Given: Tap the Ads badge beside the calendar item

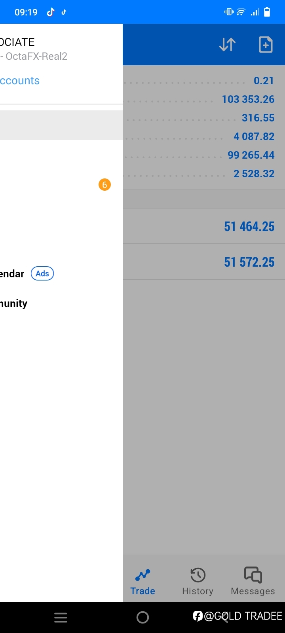Looking at the screenshot, I should (42, 273).
